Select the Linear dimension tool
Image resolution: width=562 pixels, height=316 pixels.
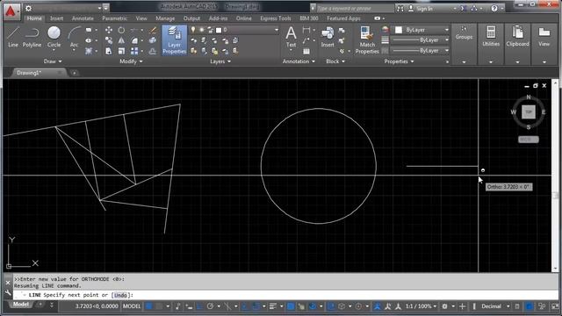click(306, 30)
